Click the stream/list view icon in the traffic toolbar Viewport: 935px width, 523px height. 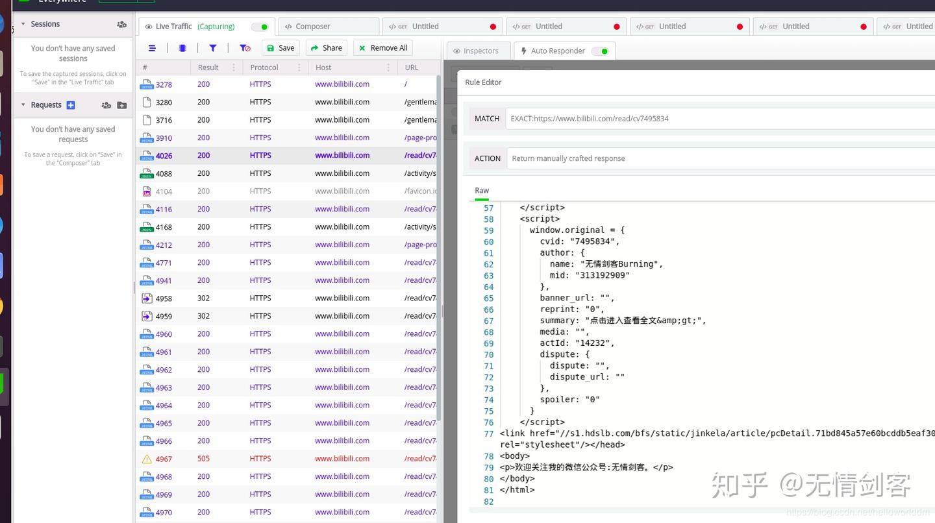152,48
